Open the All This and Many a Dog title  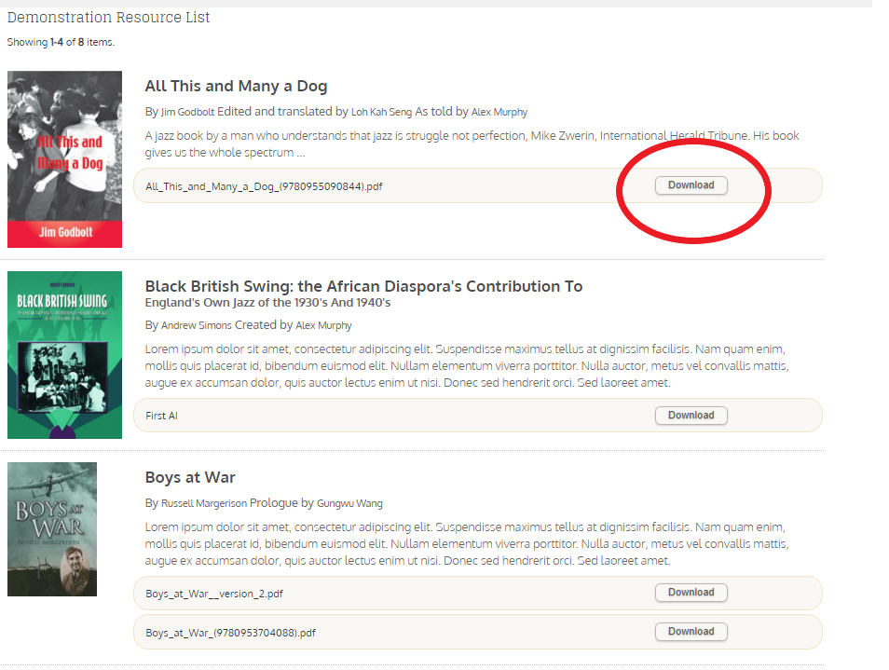tap(236, 87)
